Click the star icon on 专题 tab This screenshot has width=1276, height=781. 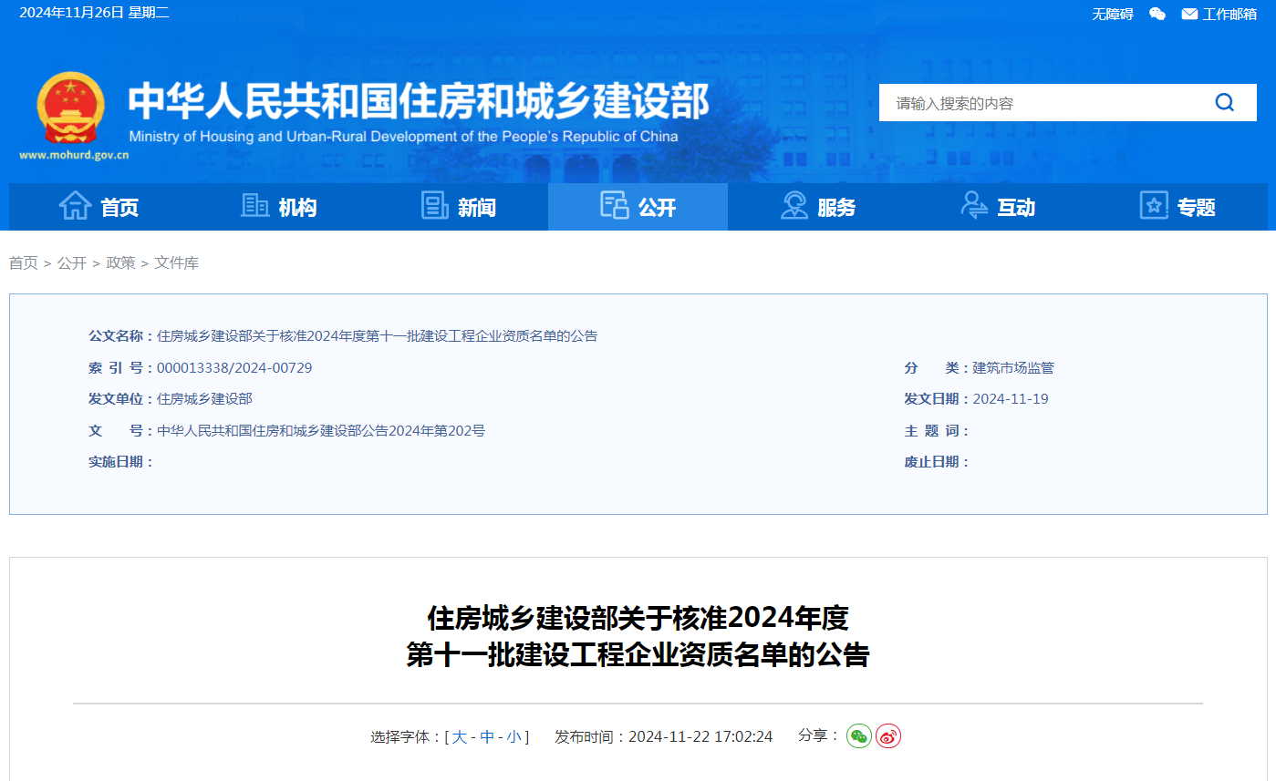pyautogui.click(x=1153, y=206)
